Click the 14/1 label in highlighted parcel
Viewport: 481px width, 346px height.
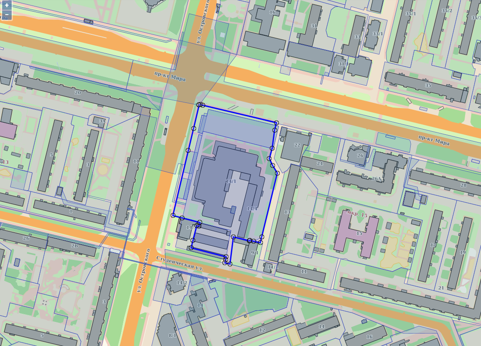[x=231, y=181]
